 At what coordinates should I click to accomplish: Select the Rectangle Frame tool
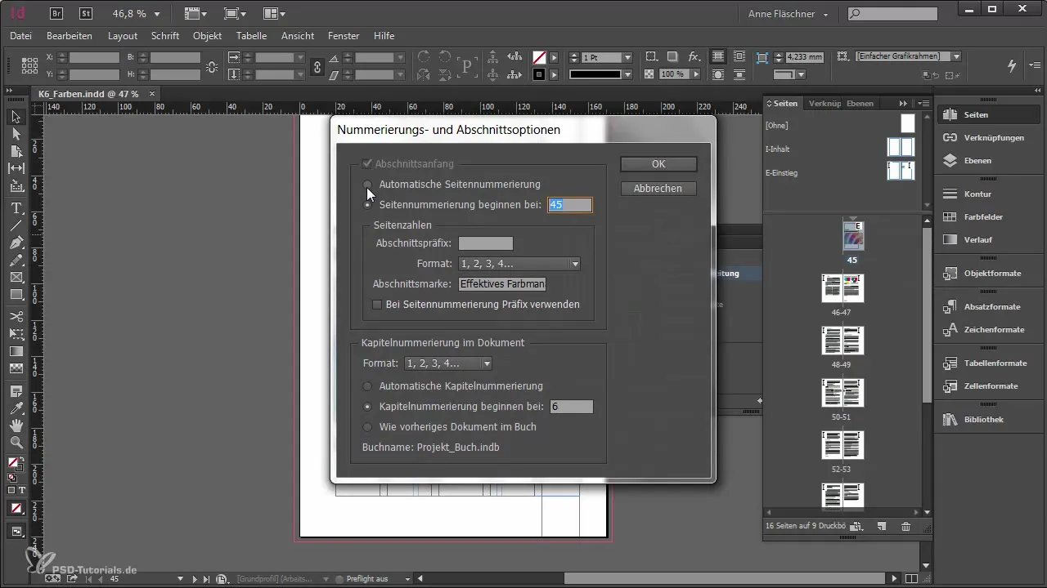[x=16, y=278]
